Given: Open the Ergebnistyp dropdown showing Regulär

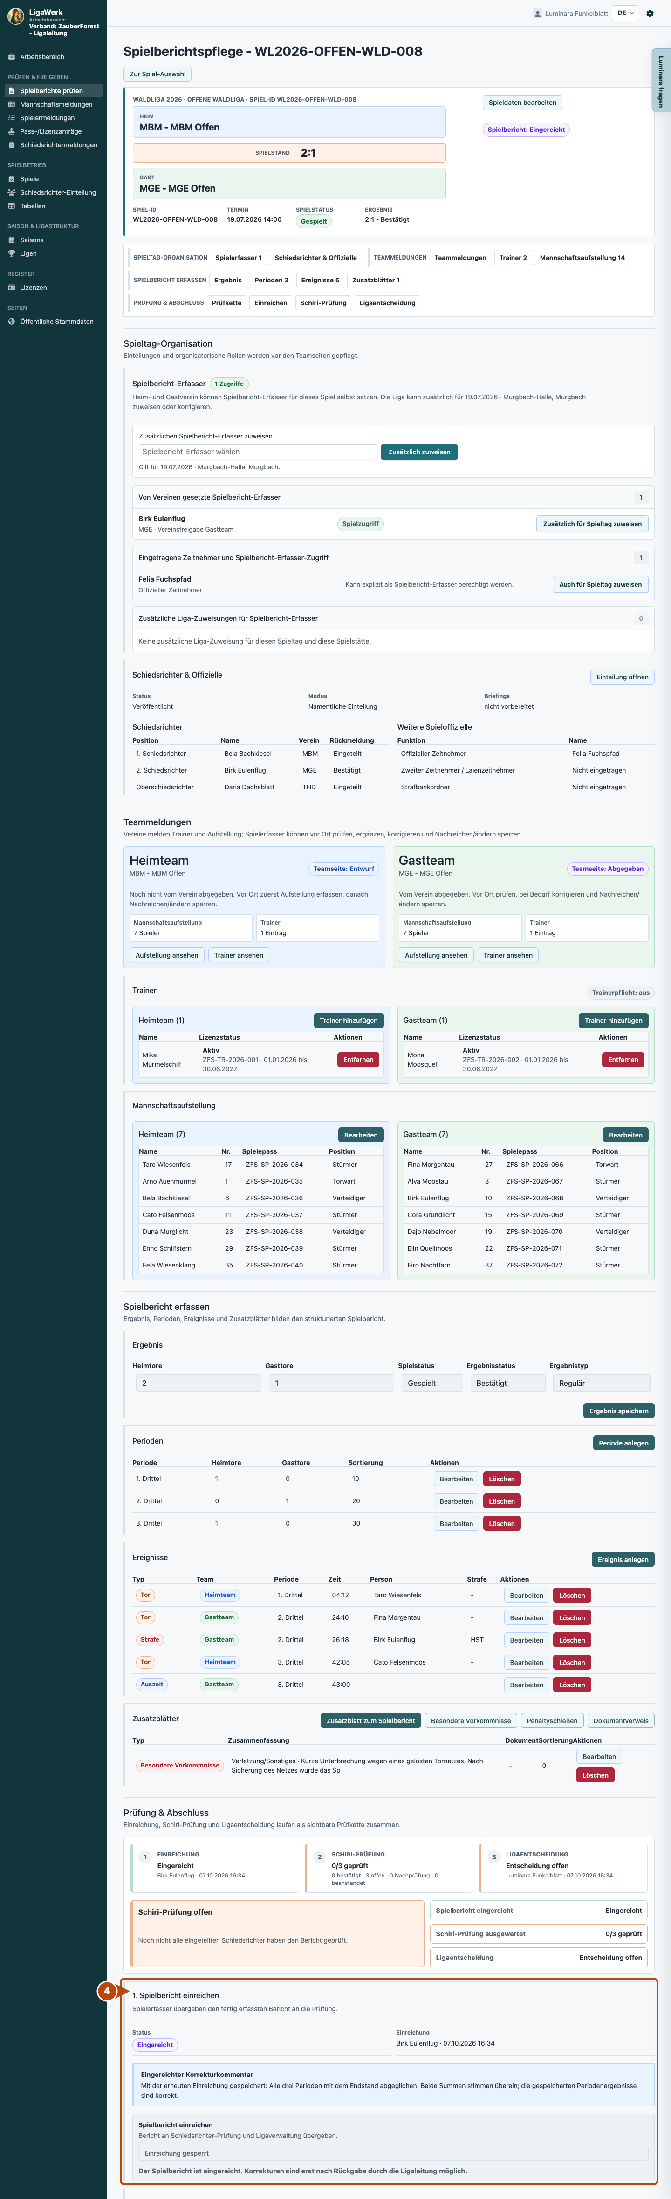Looking at the screenshot, I should [602, 1383].
